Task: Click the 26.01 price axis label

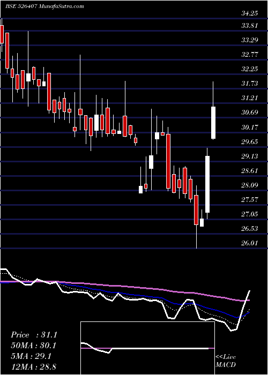Action: pyautogui.click(x=249, y=243)
